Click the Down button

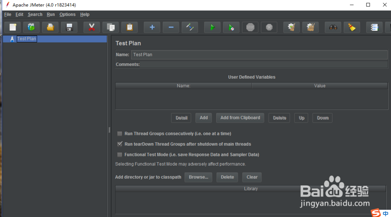click(x=323, y=118)
